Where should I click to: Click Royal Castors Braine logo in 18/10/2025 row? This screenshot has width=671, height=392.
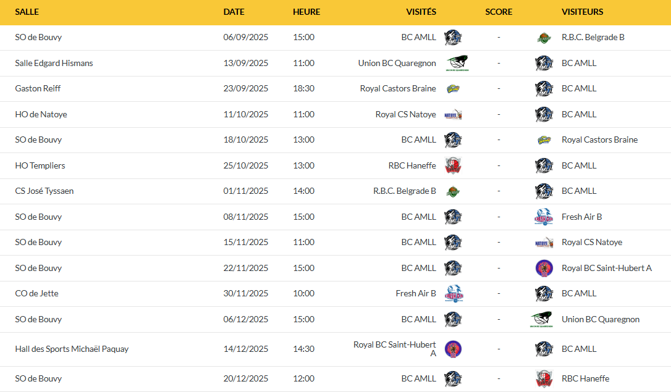(544, 140)
